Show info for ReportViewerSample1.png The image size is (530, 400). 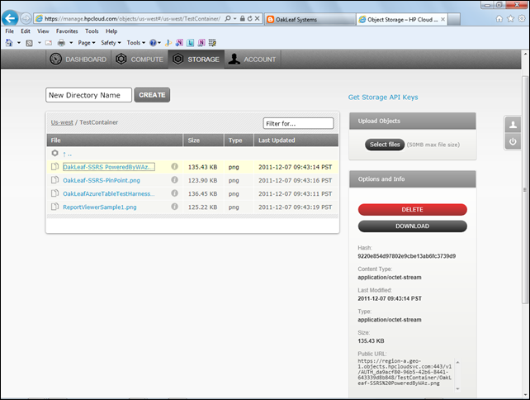(x=174, y=207)
